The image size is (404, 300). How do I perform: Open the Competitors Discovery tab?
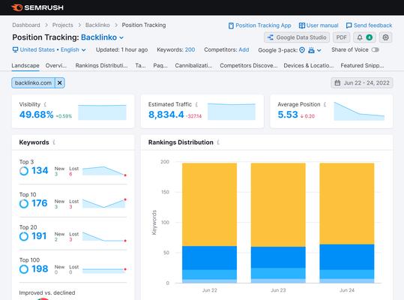(249, 65)
